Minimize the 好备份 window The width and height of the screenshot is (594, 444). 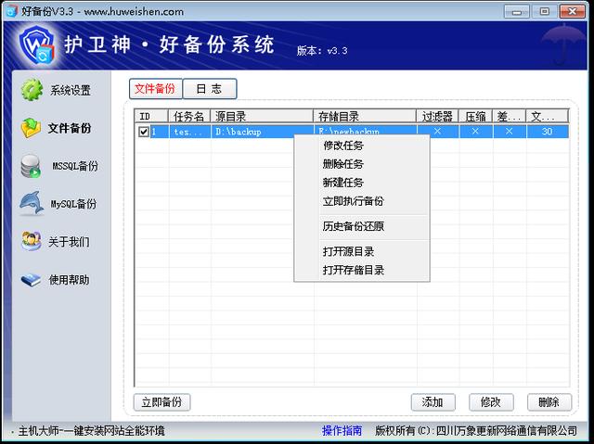pyautogui.click(x=517, y=12)
